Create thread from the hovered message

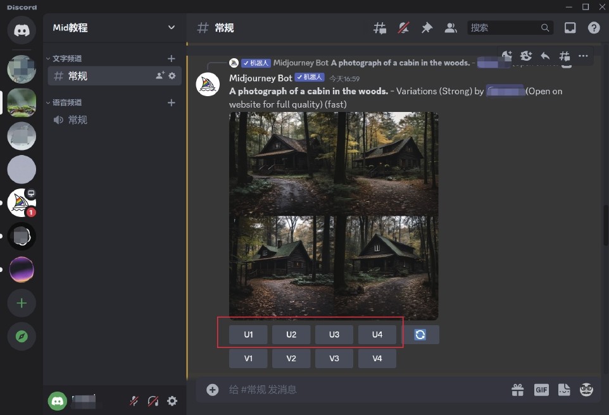pos(564,56)
